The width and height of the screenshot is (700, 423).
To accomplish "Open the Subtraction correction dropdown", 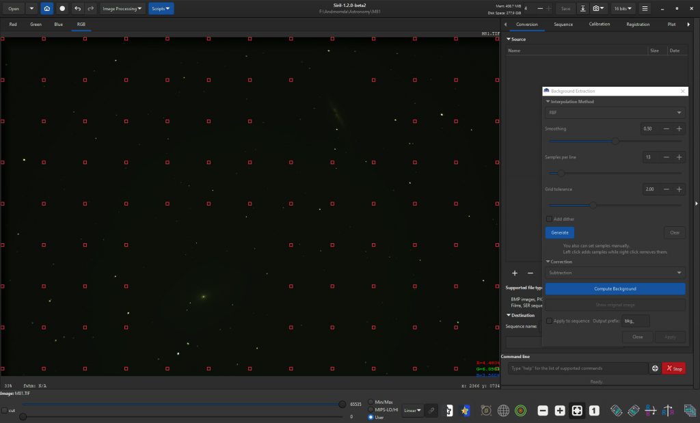I will click(615, 273).
